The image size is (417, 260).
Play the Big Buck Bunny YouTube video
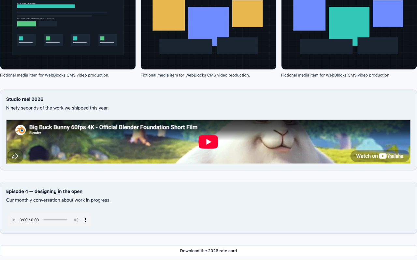208,142
